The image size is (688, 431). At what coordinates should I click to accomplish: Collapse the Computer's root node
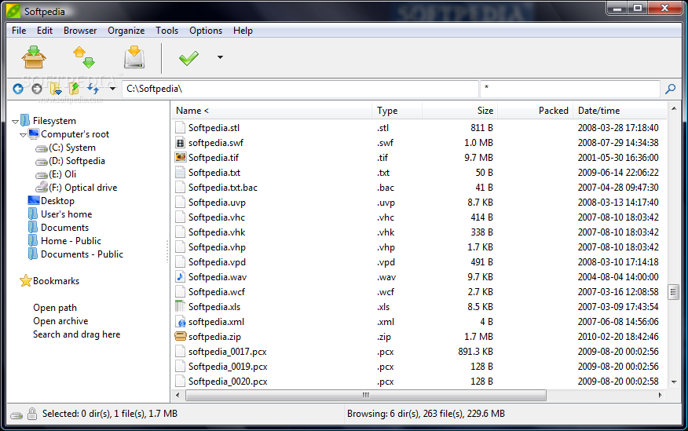[24, 135]
